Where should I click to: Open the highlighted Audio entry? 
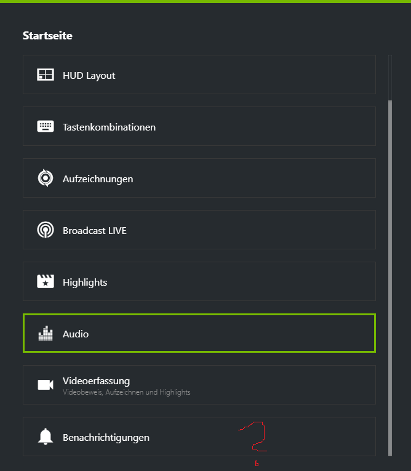coord(199,333)
